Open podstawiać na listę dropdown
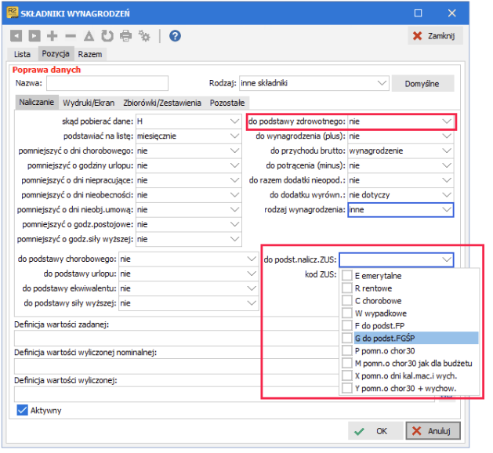 click(189, 136)
